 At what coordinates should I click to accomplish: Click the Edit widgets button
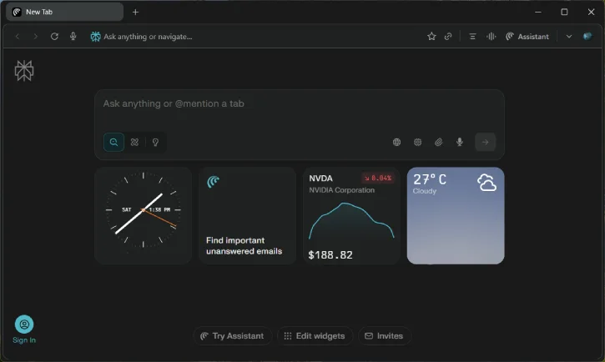[315, 335]
